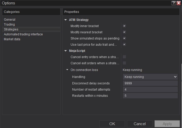This screenshot has height=128, width=182.
Task: Disable Show simulated stops as pending
Action: 124,38
